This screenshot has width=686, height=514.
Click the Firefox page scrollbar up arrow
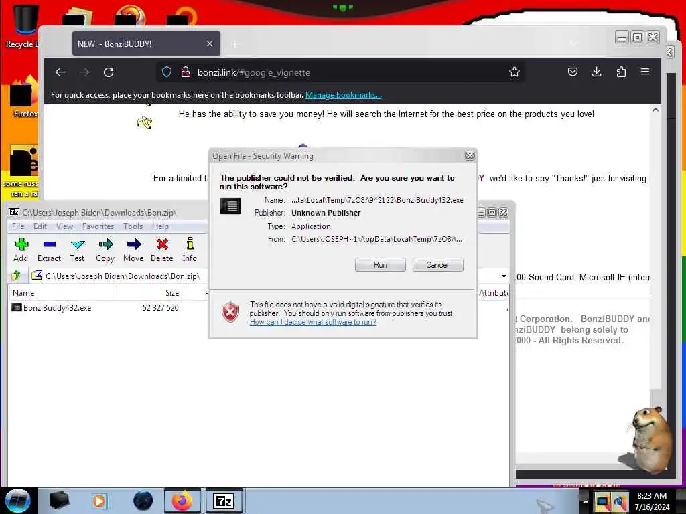pos(655,110)
